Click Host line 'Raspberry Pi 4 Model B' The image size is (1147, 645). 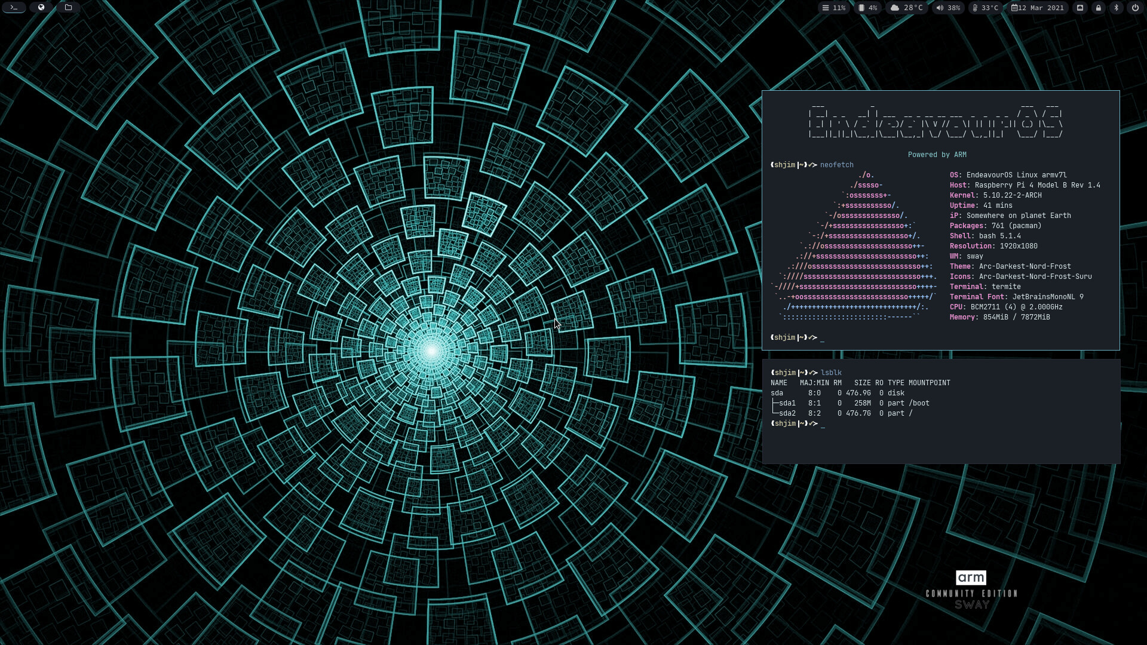[x=1025, y=185]
